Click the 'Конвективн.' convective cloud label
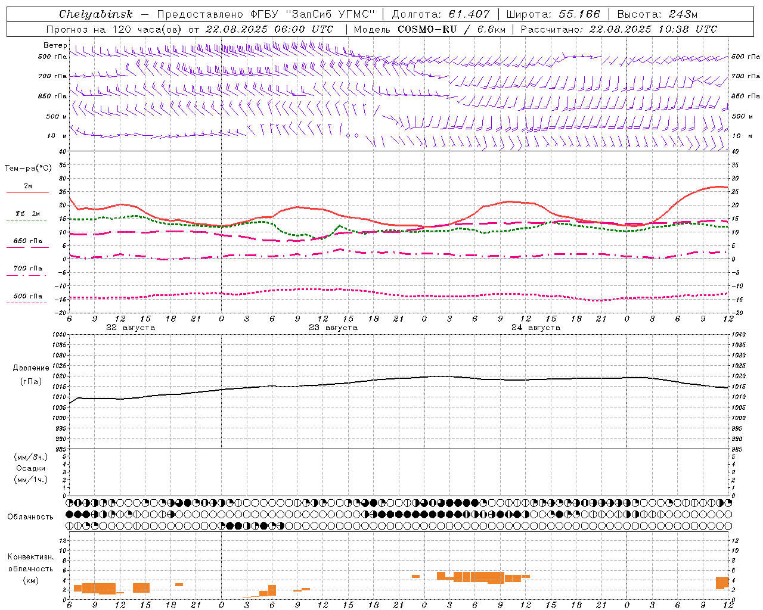 30,557
